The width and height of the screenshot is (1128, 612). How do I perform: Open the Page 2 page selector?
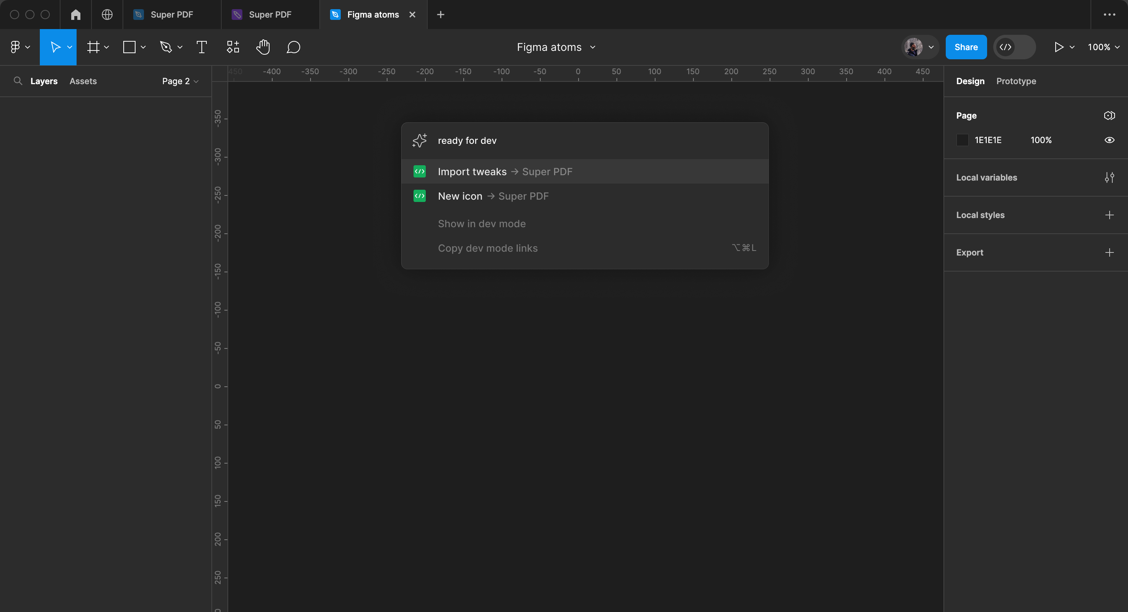[180, 81]
